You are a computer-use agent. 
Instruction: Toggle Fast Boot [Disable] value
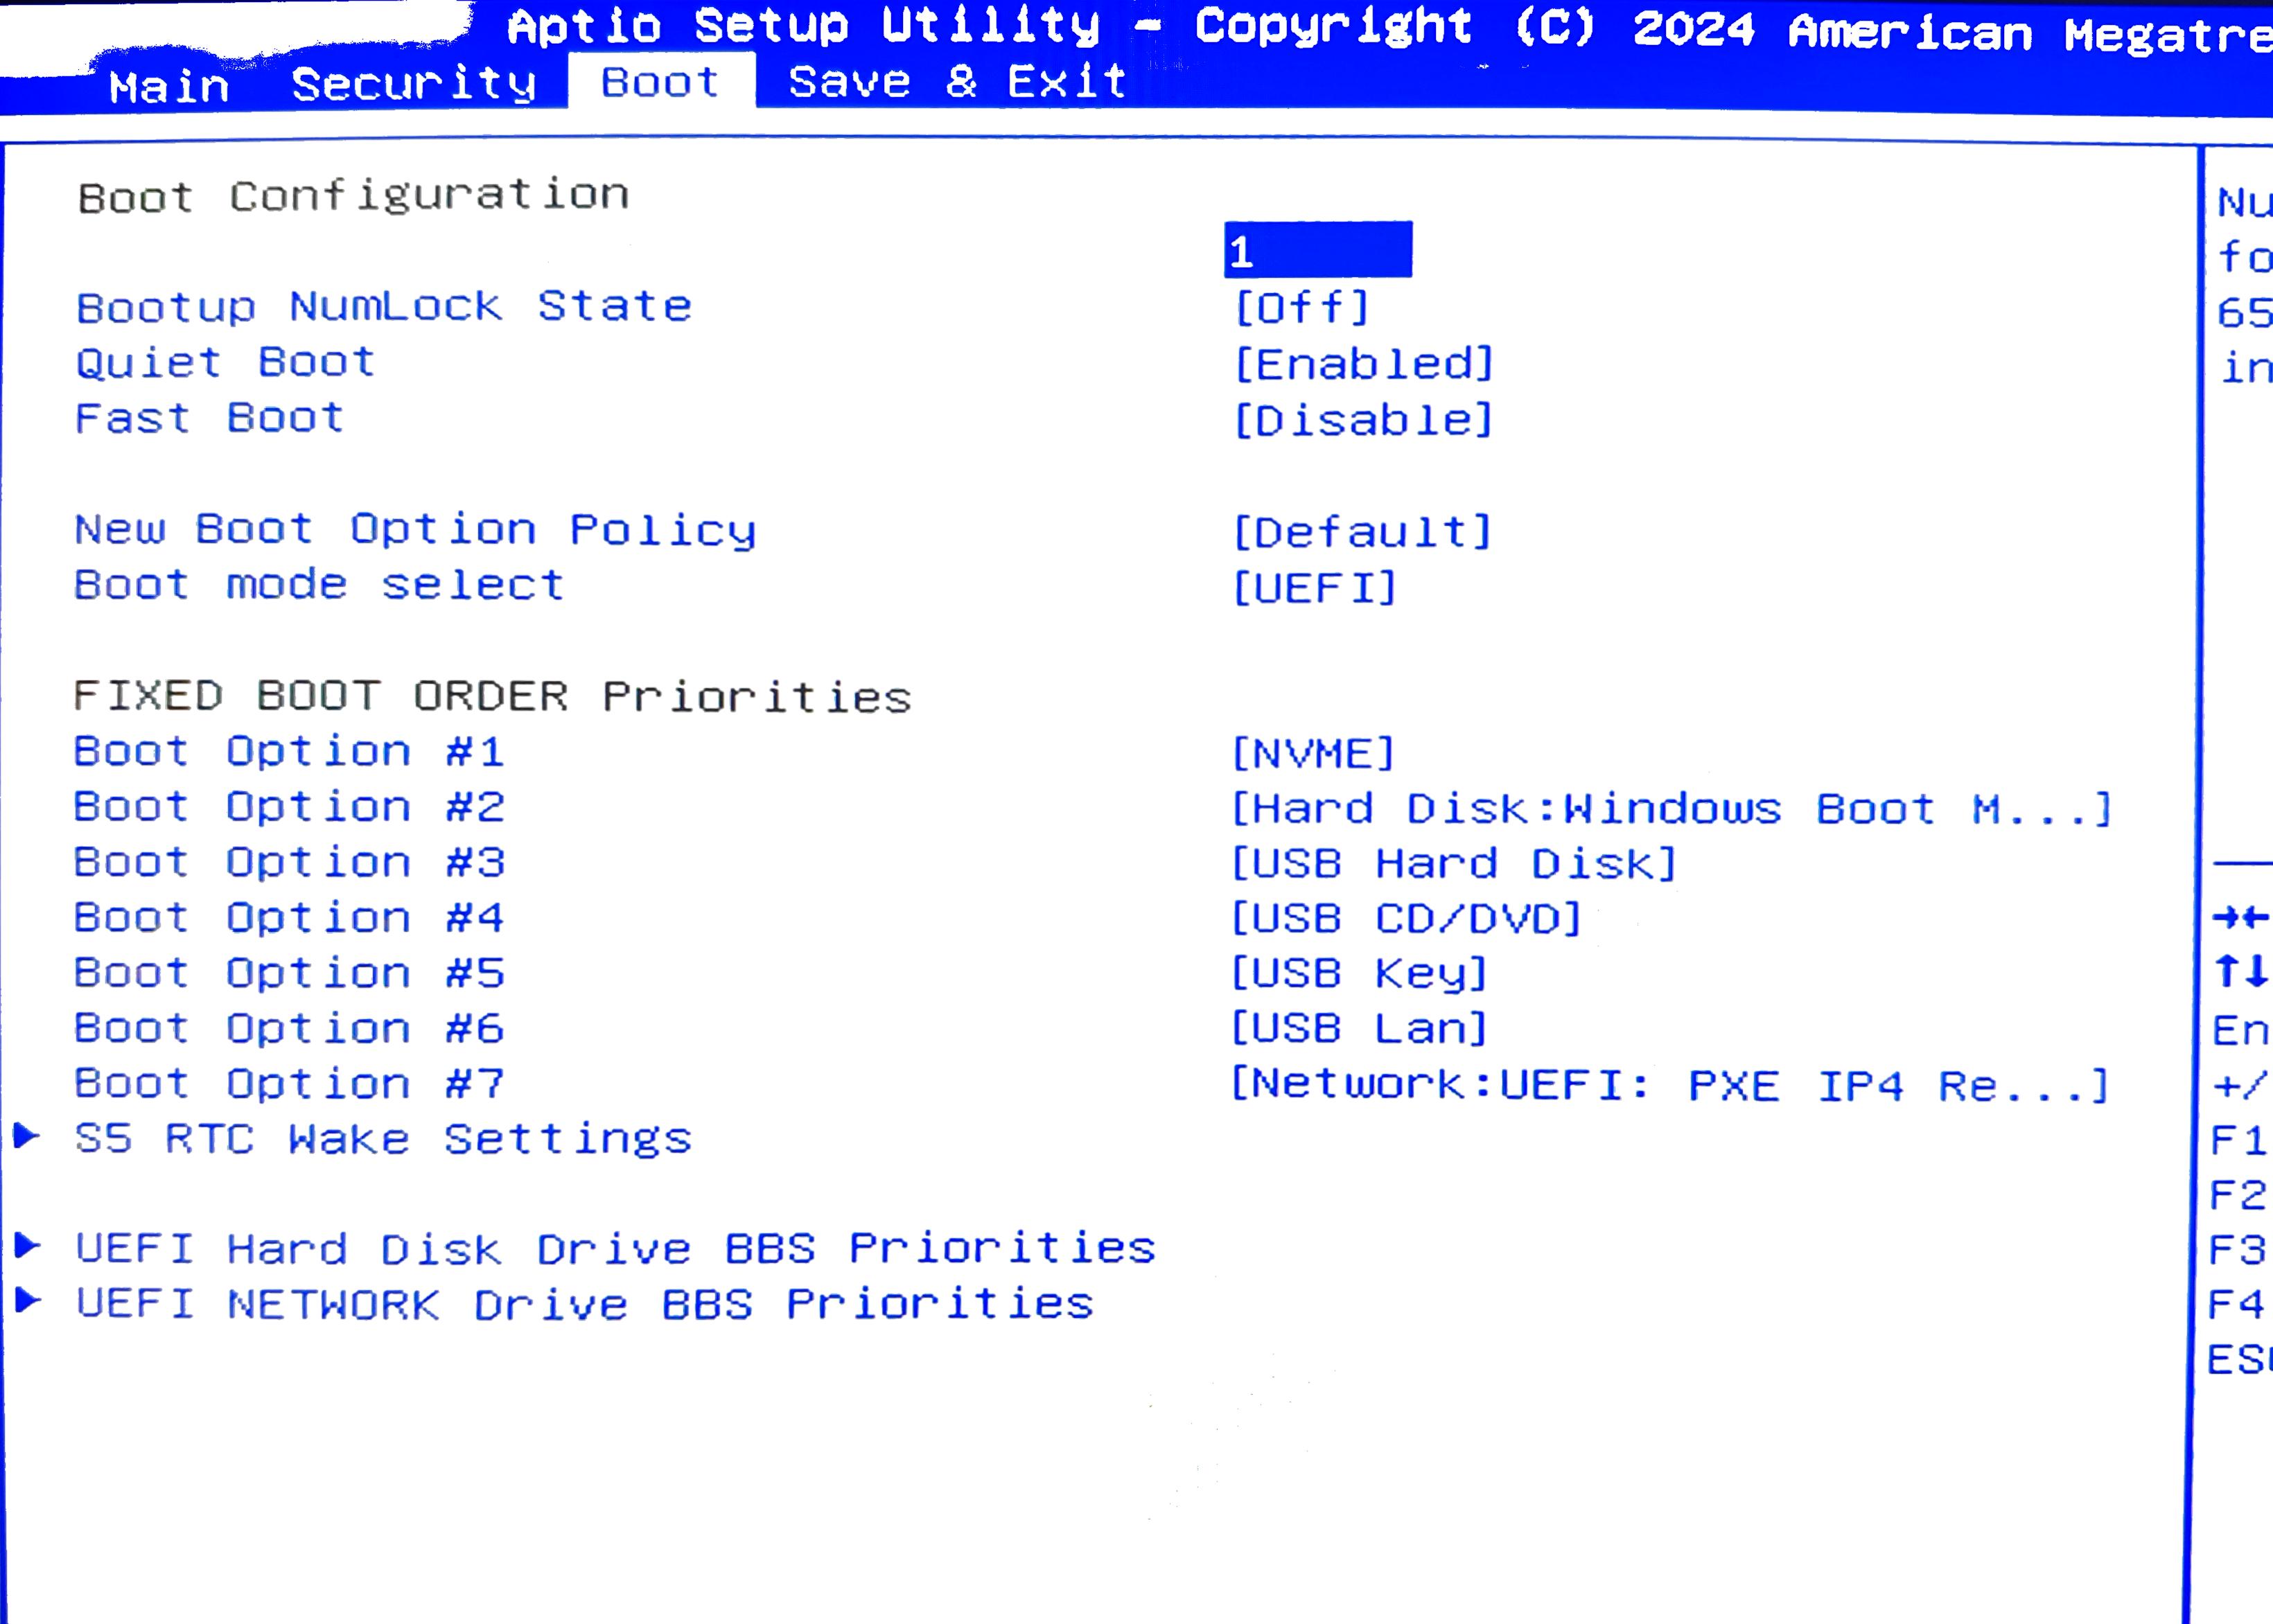click(x=1364, y=420)
